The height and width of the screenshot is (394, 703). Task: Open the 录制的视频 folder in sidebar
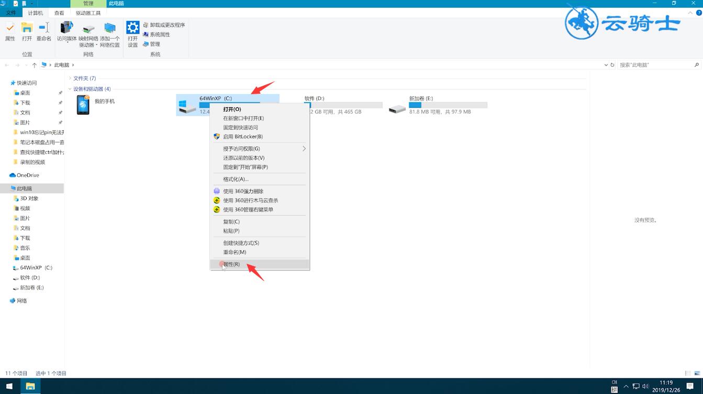32,162
